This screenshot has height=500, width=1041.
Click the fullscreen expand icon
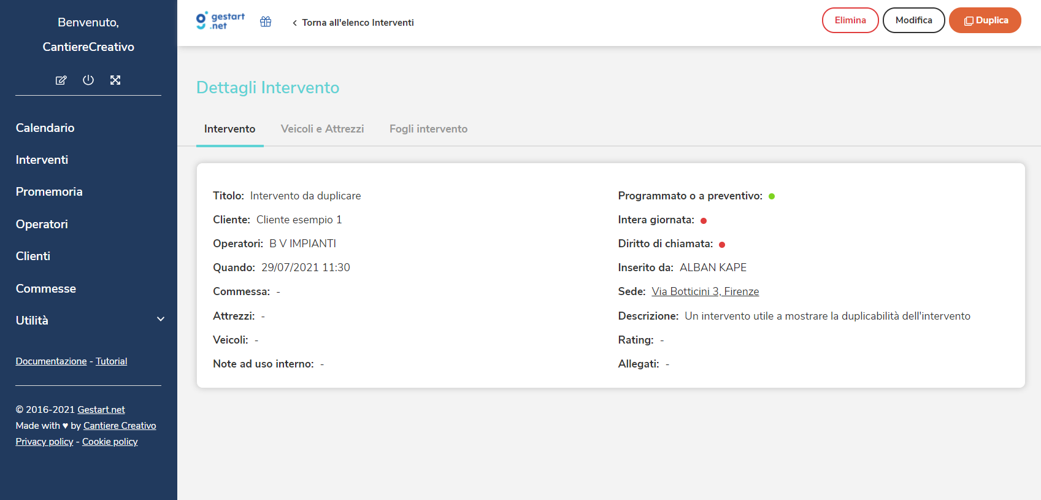point(115,80)
